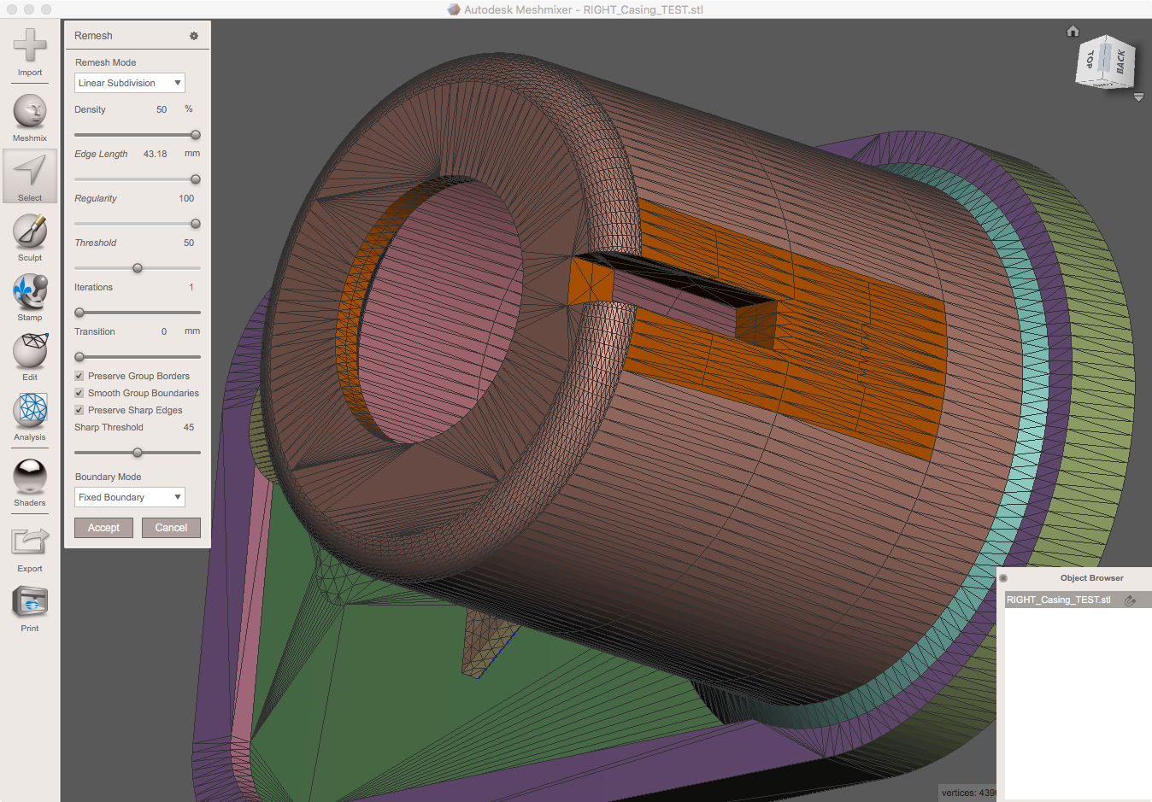Click the Regularity slider handle
Screen dimensions: 1152x802
196,224
